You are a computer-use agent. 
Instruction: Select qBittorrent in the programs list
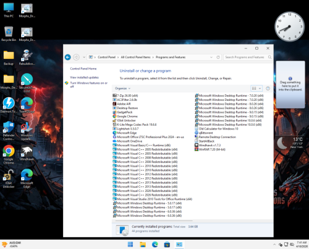[204, 133]
